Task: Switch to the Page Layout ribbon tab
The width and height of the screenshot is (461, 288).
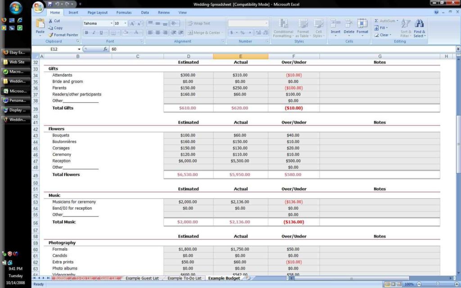Action: (97, 13)
